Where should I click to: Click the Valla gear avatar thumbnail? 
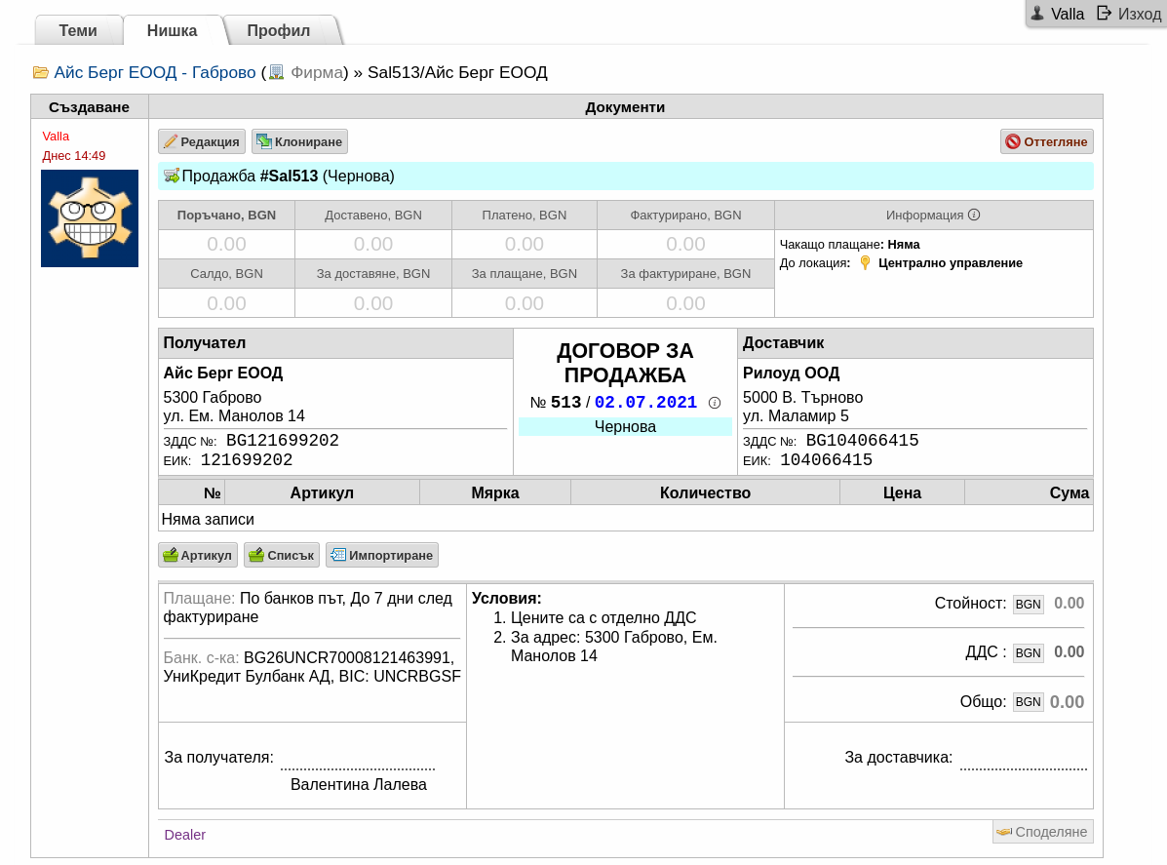click(x=90, y=218)
